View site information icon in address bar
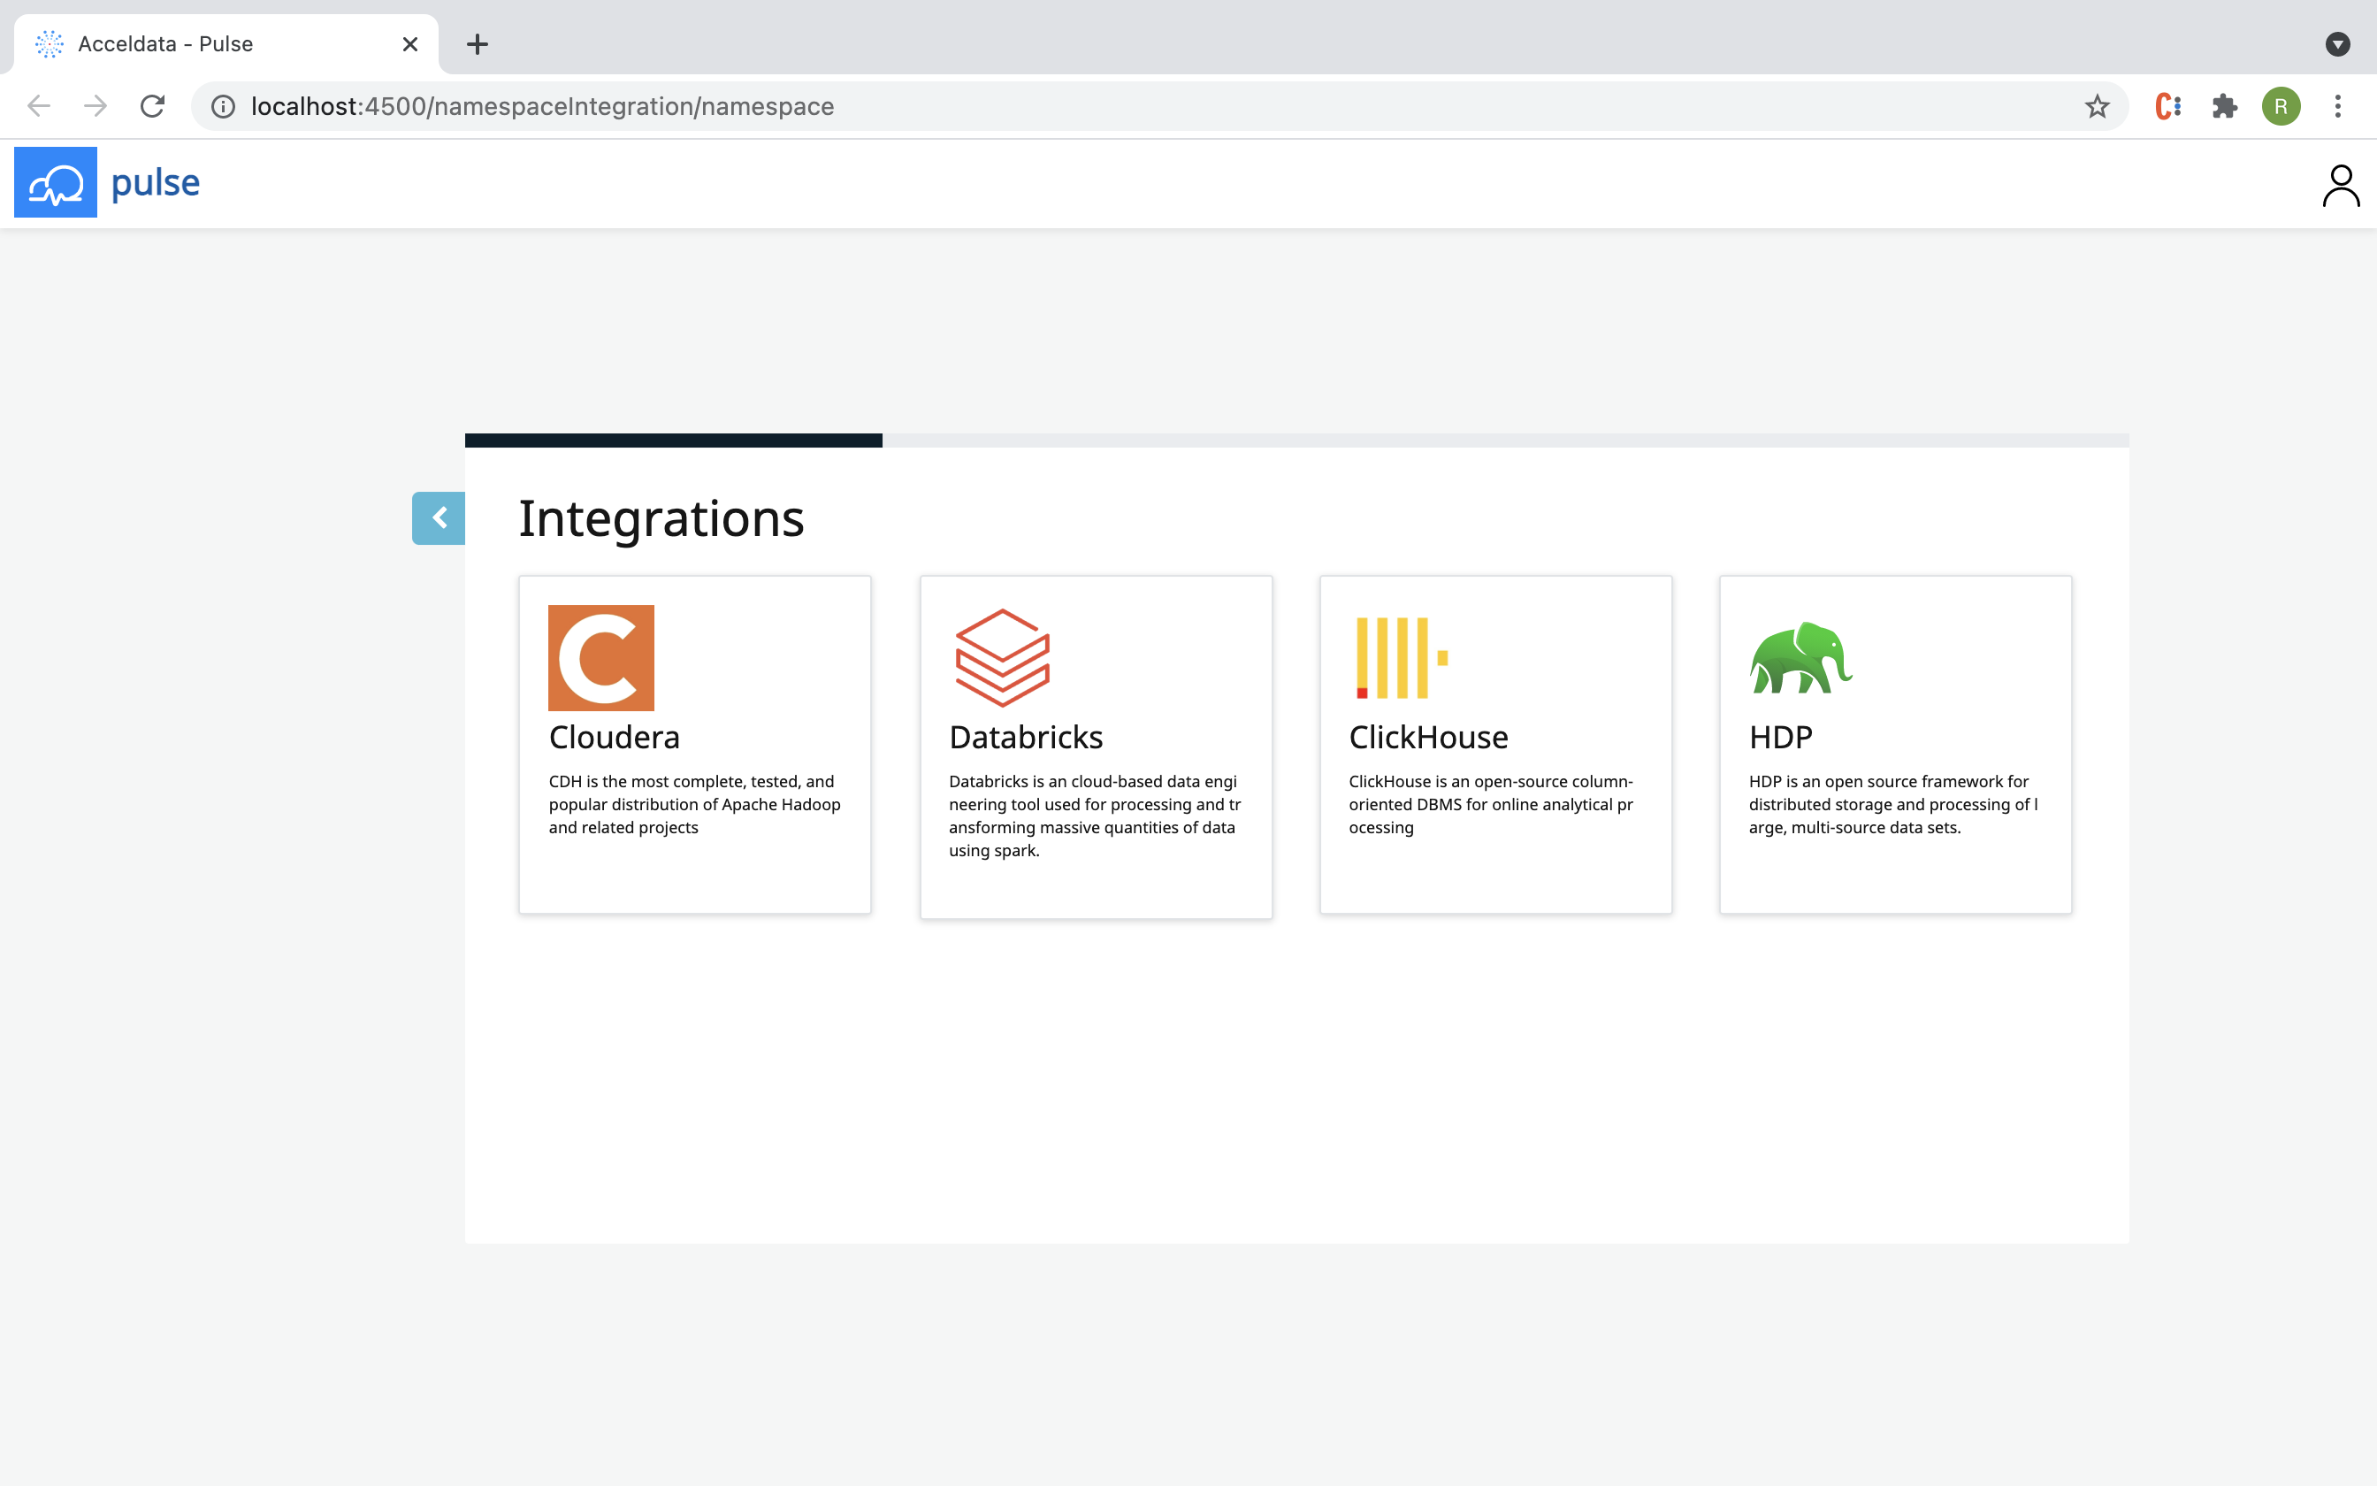This screenshot has height=1486, width=2377. (x=223, y=106)
